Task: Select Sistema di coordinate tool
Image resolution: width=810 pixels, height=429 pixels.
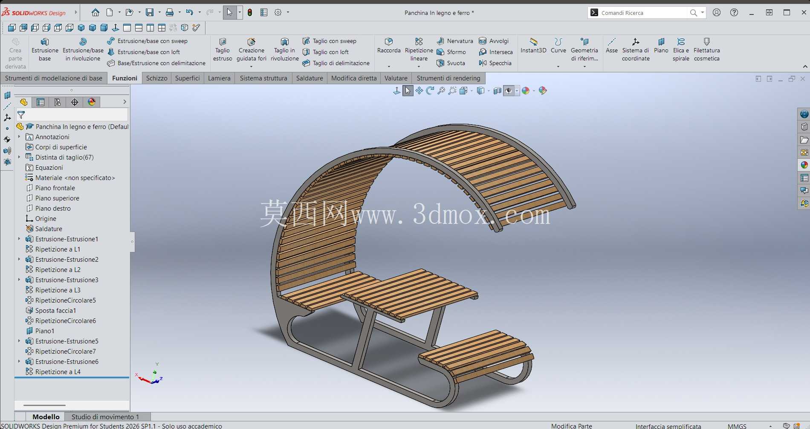Action: [x=636, y=49]
